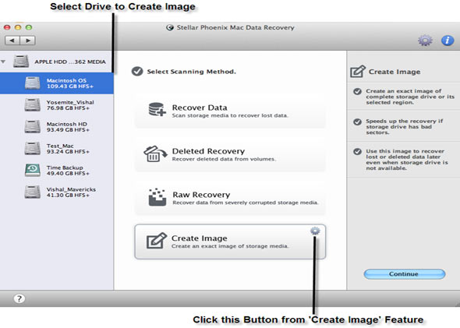460x328 pixels.
Task: Click checkmark beside 'Use this image to recover'
Action: [357, 152]
